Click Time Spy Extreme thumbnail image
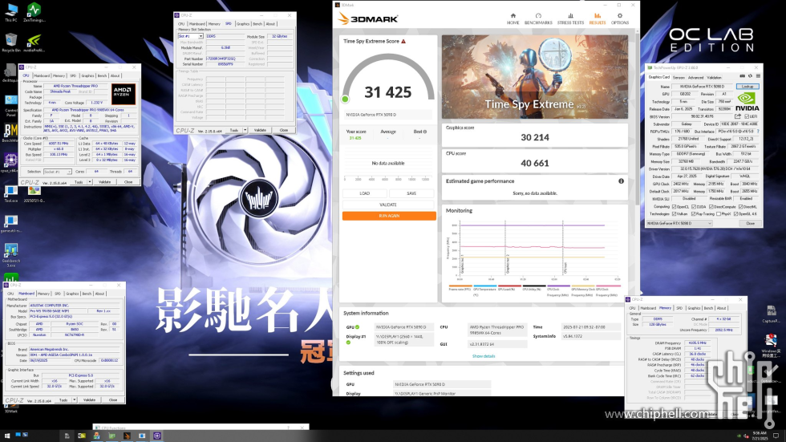The width and height of the screenshot is (786, 442). point(534,77)
